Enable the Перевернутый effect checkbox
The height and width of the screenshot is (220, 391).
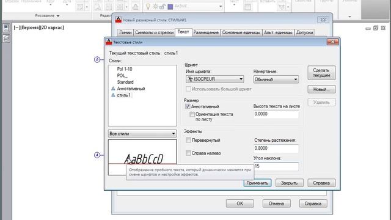tap(188, 140)
